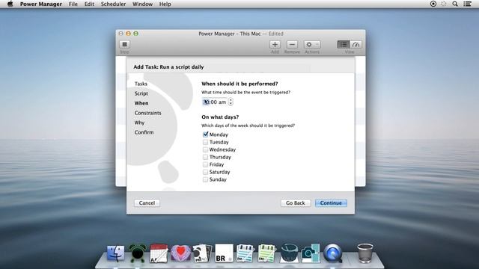Image resolution: width=479 pixels, height=269 pixels.
Task: Click the trigger time field
Action: (x=215, y=102)
